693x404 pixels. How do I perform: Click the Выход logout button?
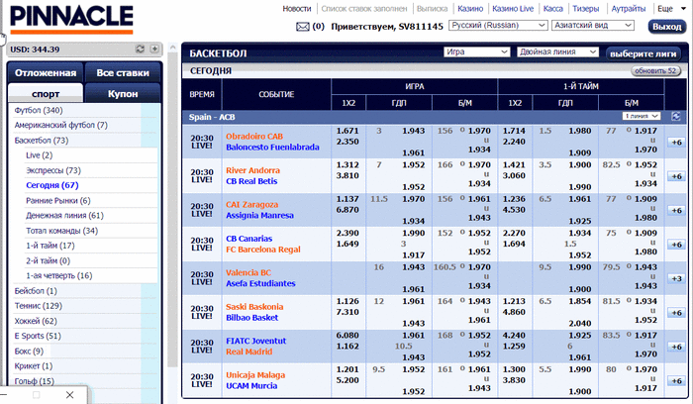coord(667,27)
